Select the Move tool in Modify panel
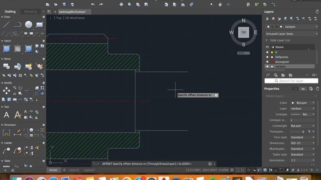321x180 pixels. [x=7, y=90]
